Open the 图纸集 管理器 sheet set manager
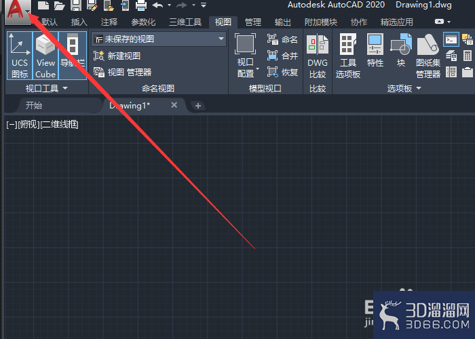The image size is (475, 339). tap(428, 56)
